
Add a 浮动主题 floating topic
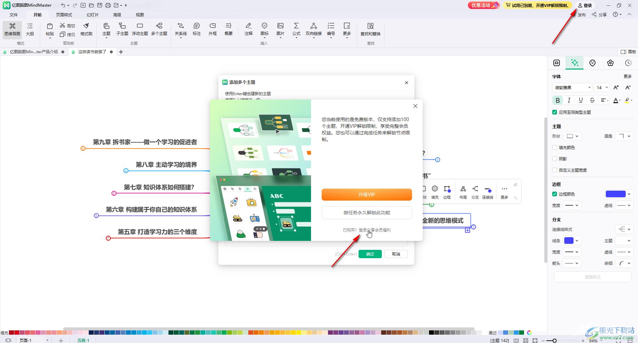[x=140, y=29]
